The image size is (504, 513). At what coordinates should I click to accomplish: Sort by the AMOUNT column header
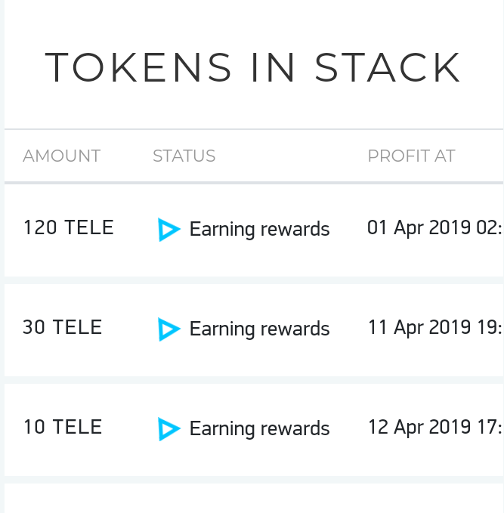click(61, 156)
